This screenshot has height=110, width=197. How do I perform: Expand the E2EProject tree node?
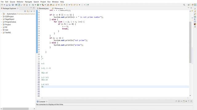1,16
